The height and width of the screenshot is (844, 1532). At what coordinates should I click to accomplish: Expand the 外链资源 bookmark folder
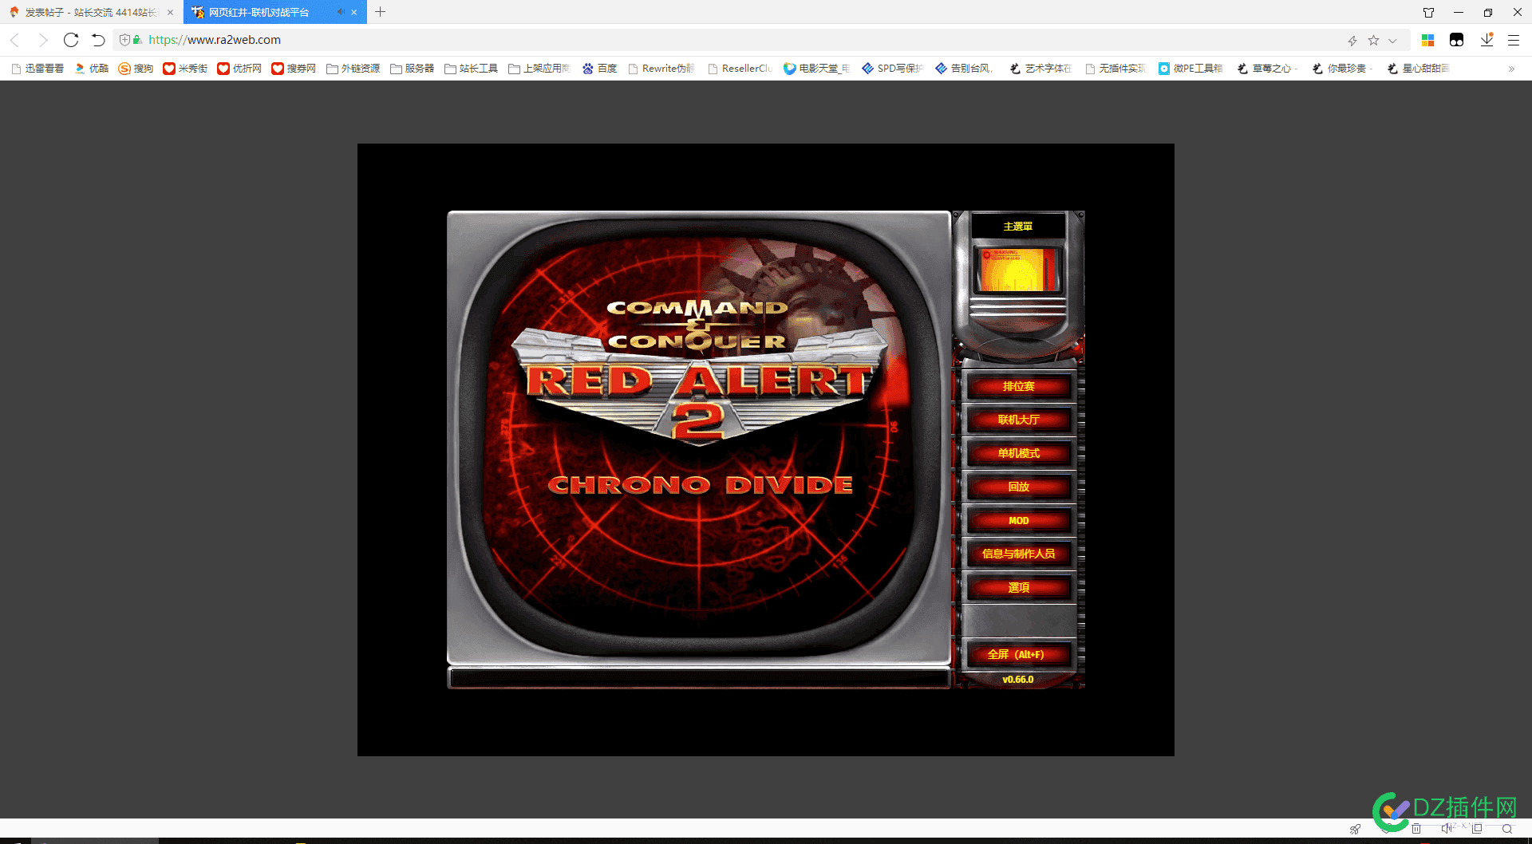coord(353,69)
